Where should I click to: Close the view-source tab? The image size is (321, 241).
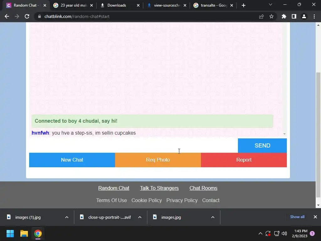point(185,5)
